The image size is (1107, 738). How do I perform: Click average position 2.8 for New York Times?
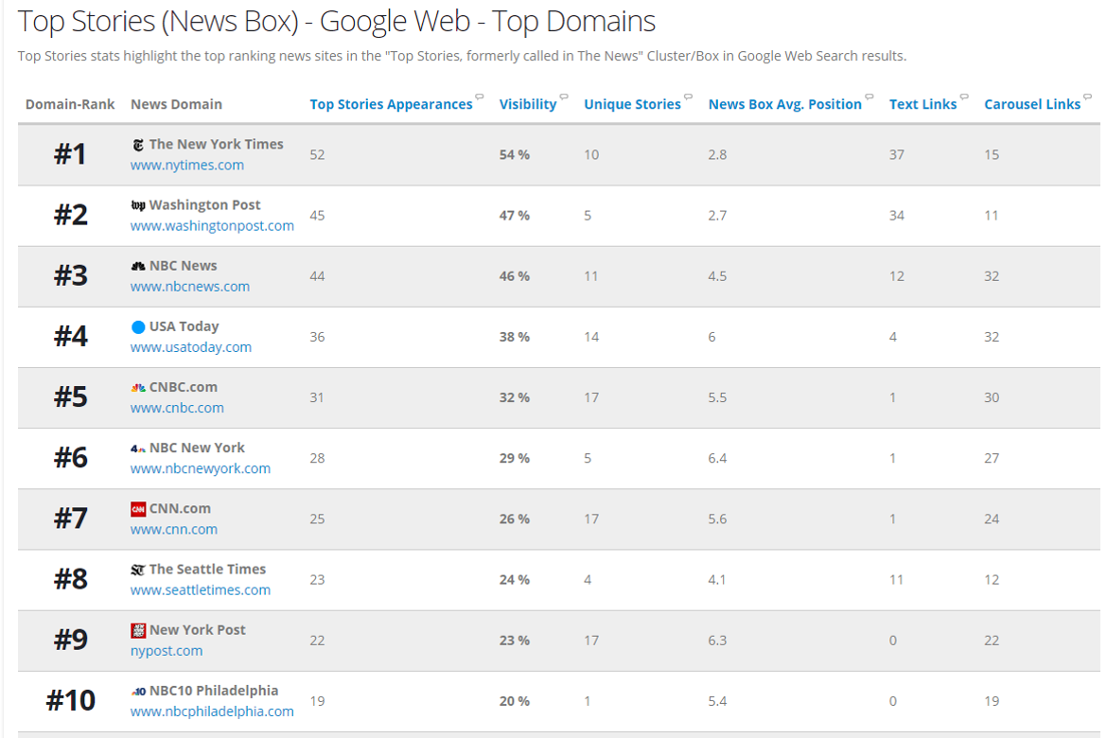tap(717, 154)
